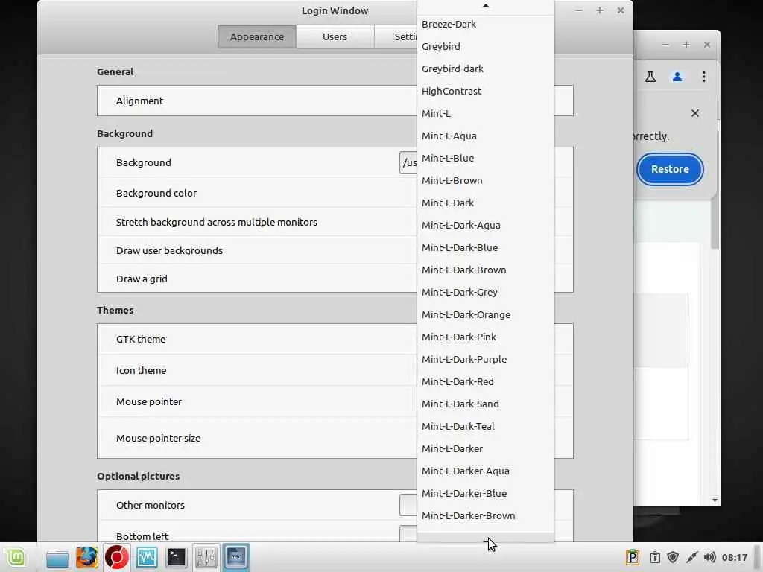The image size is (763, 572).
Task: Select Mint-L-Dark-Red
Action: (x=486, y=382)
